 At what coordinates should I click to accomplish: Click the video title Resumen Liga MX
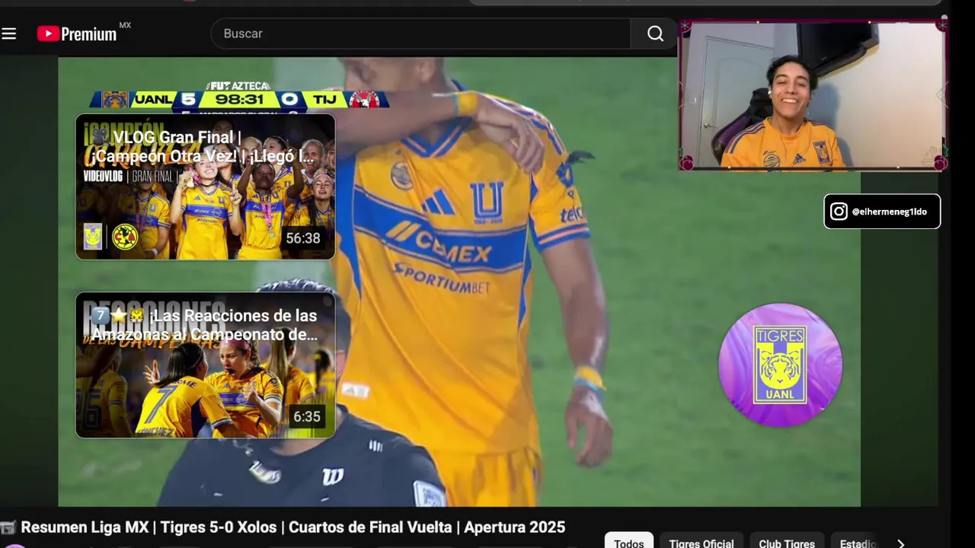click(x=292, y=527)
